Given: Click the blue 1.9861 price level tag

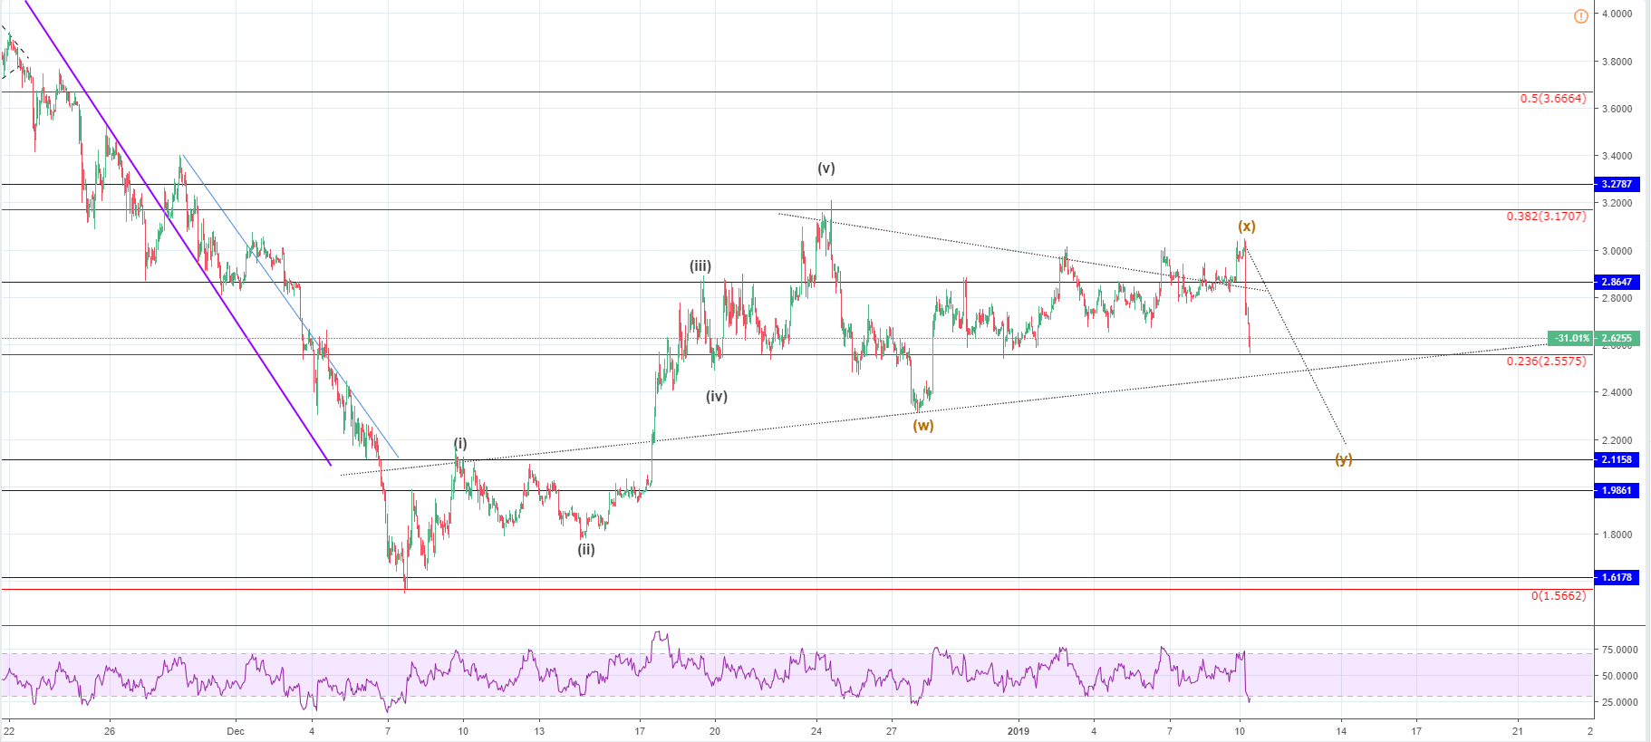Looking at the screenshot, I should [1617, 490].
